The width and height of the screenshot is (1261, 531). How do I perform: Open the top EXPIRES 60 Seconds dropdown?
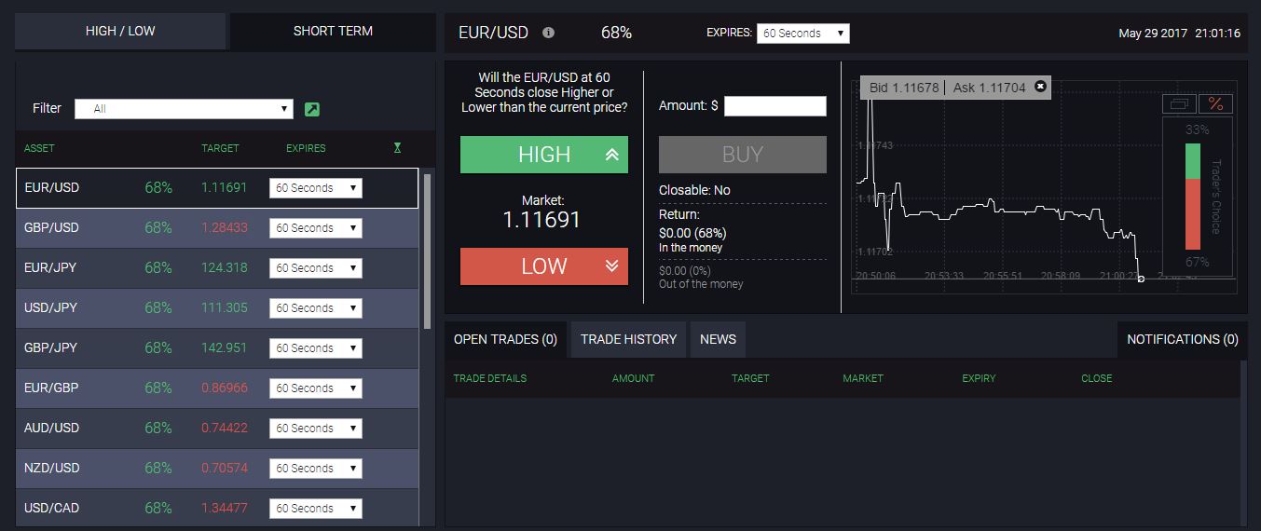(802, 34)
